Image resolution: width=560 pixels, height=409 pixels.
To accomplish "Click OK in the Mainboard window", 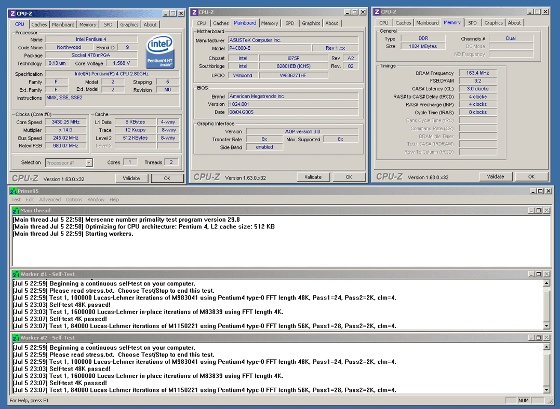I will coord(349,177).
